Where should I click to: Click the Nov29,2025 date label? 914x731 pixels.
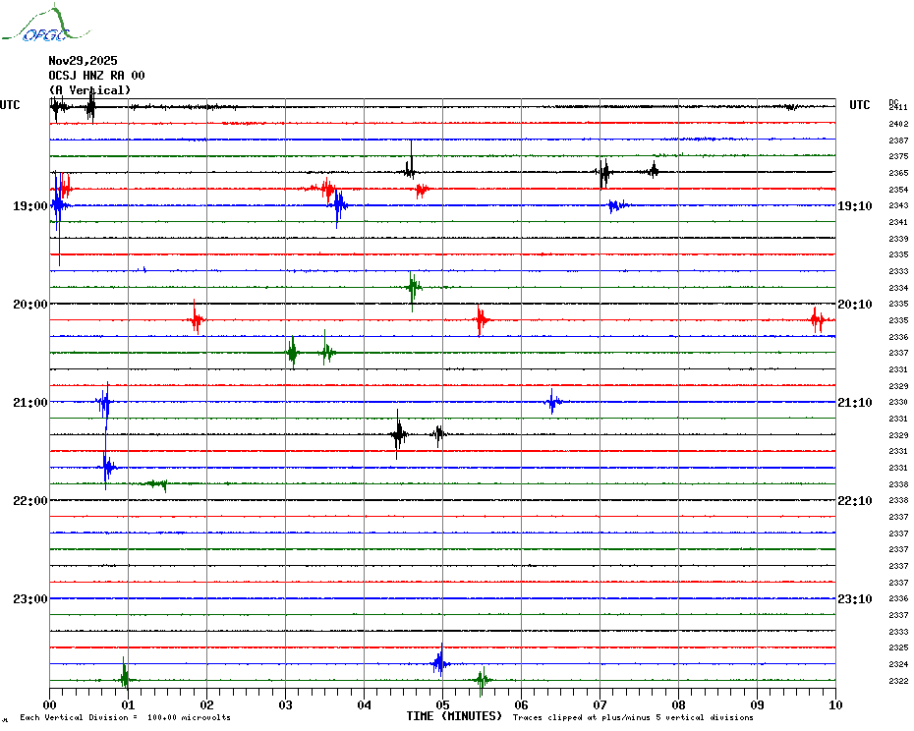pos(83,61)
